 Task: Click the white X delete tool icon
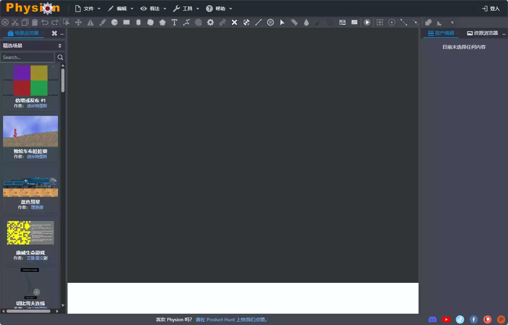[234, 22]
